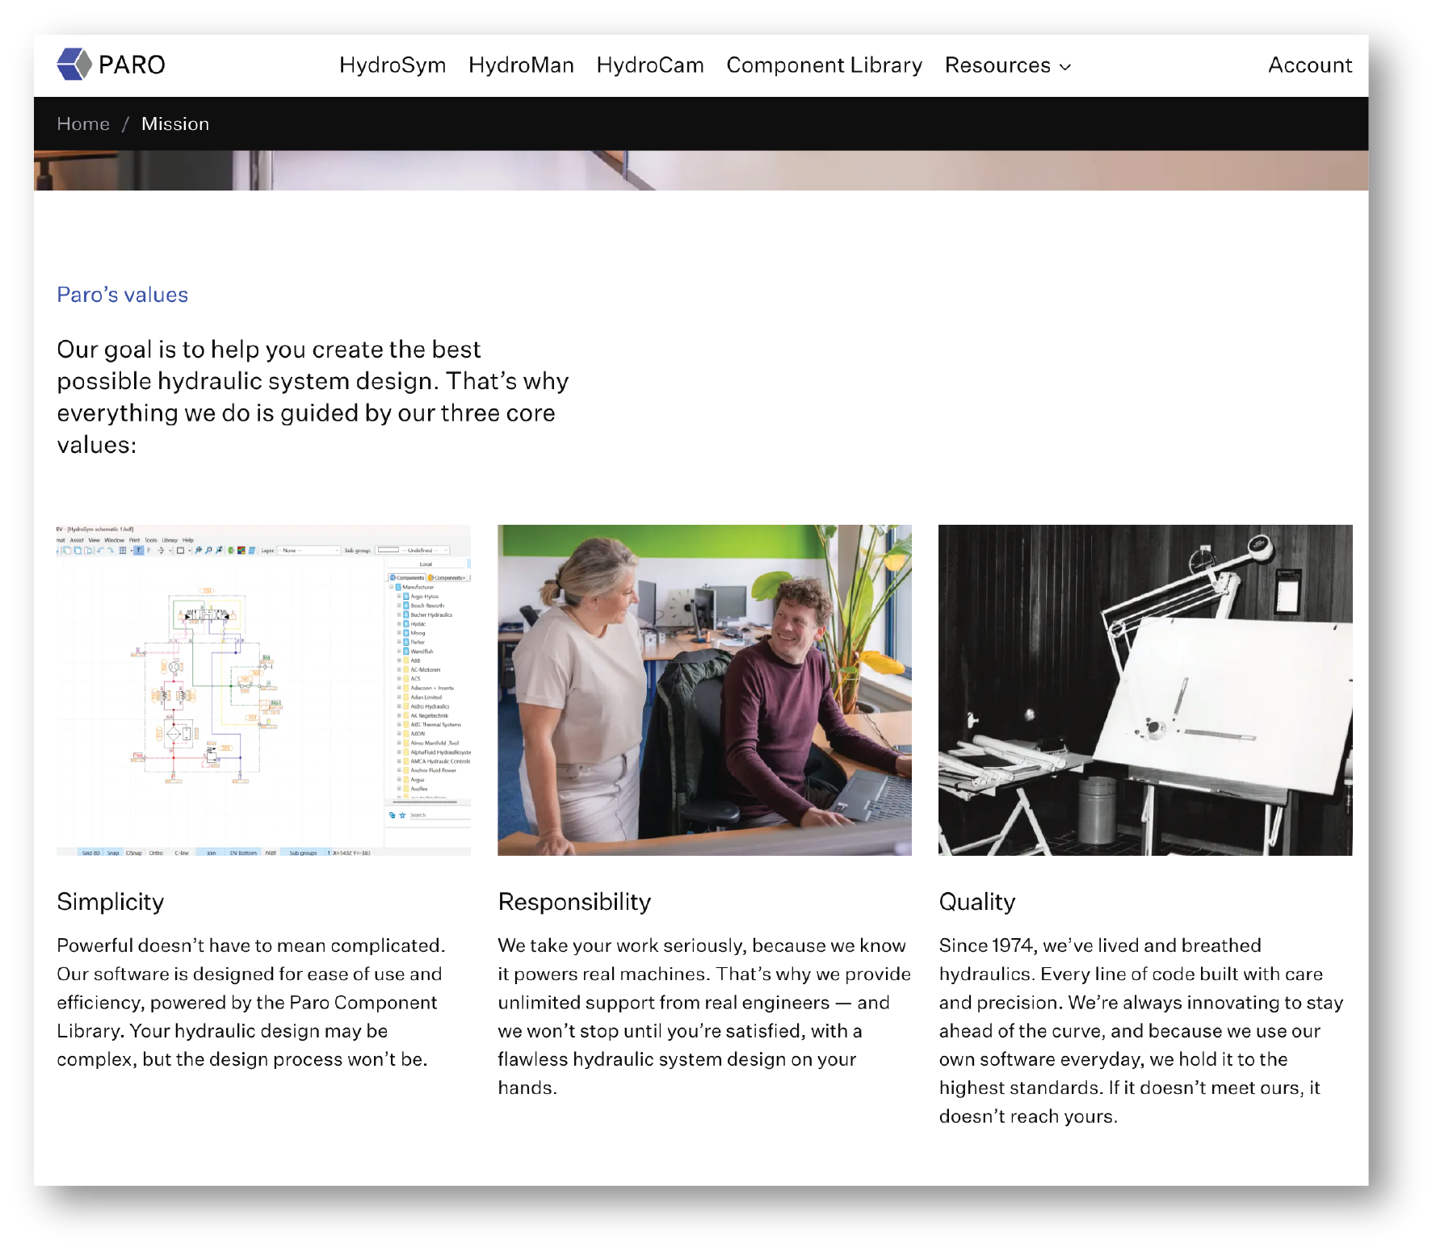Click the Responsibility heading
Screen dimensions: 1436x1253
[574, 903]
